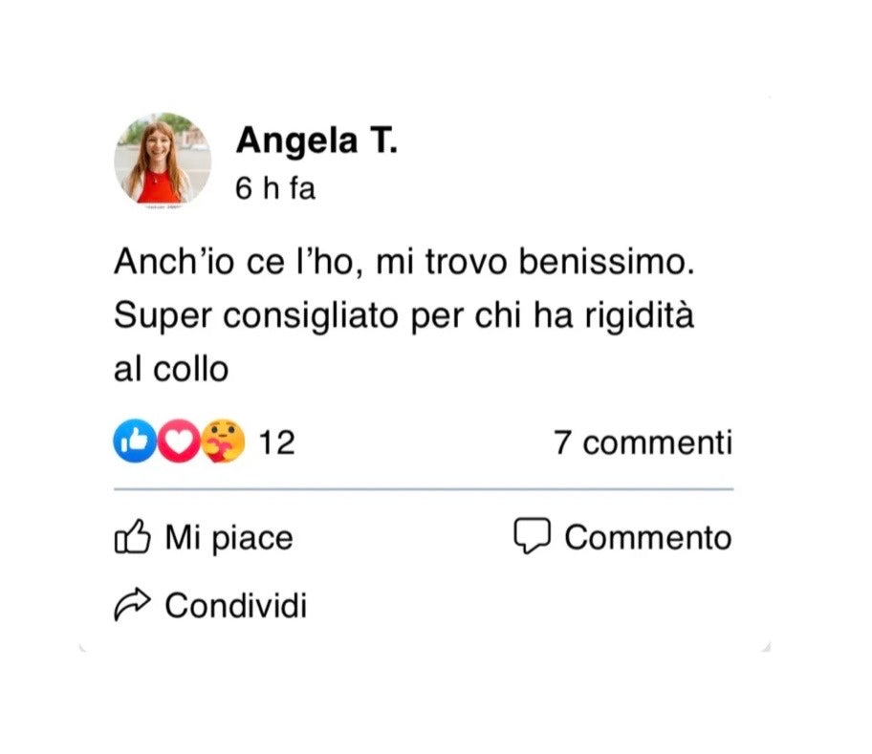Viewport: 872px width, 754px height.
Task: Click the thumbs-up outline beside Mi piace
Action: tap(132, 537)
